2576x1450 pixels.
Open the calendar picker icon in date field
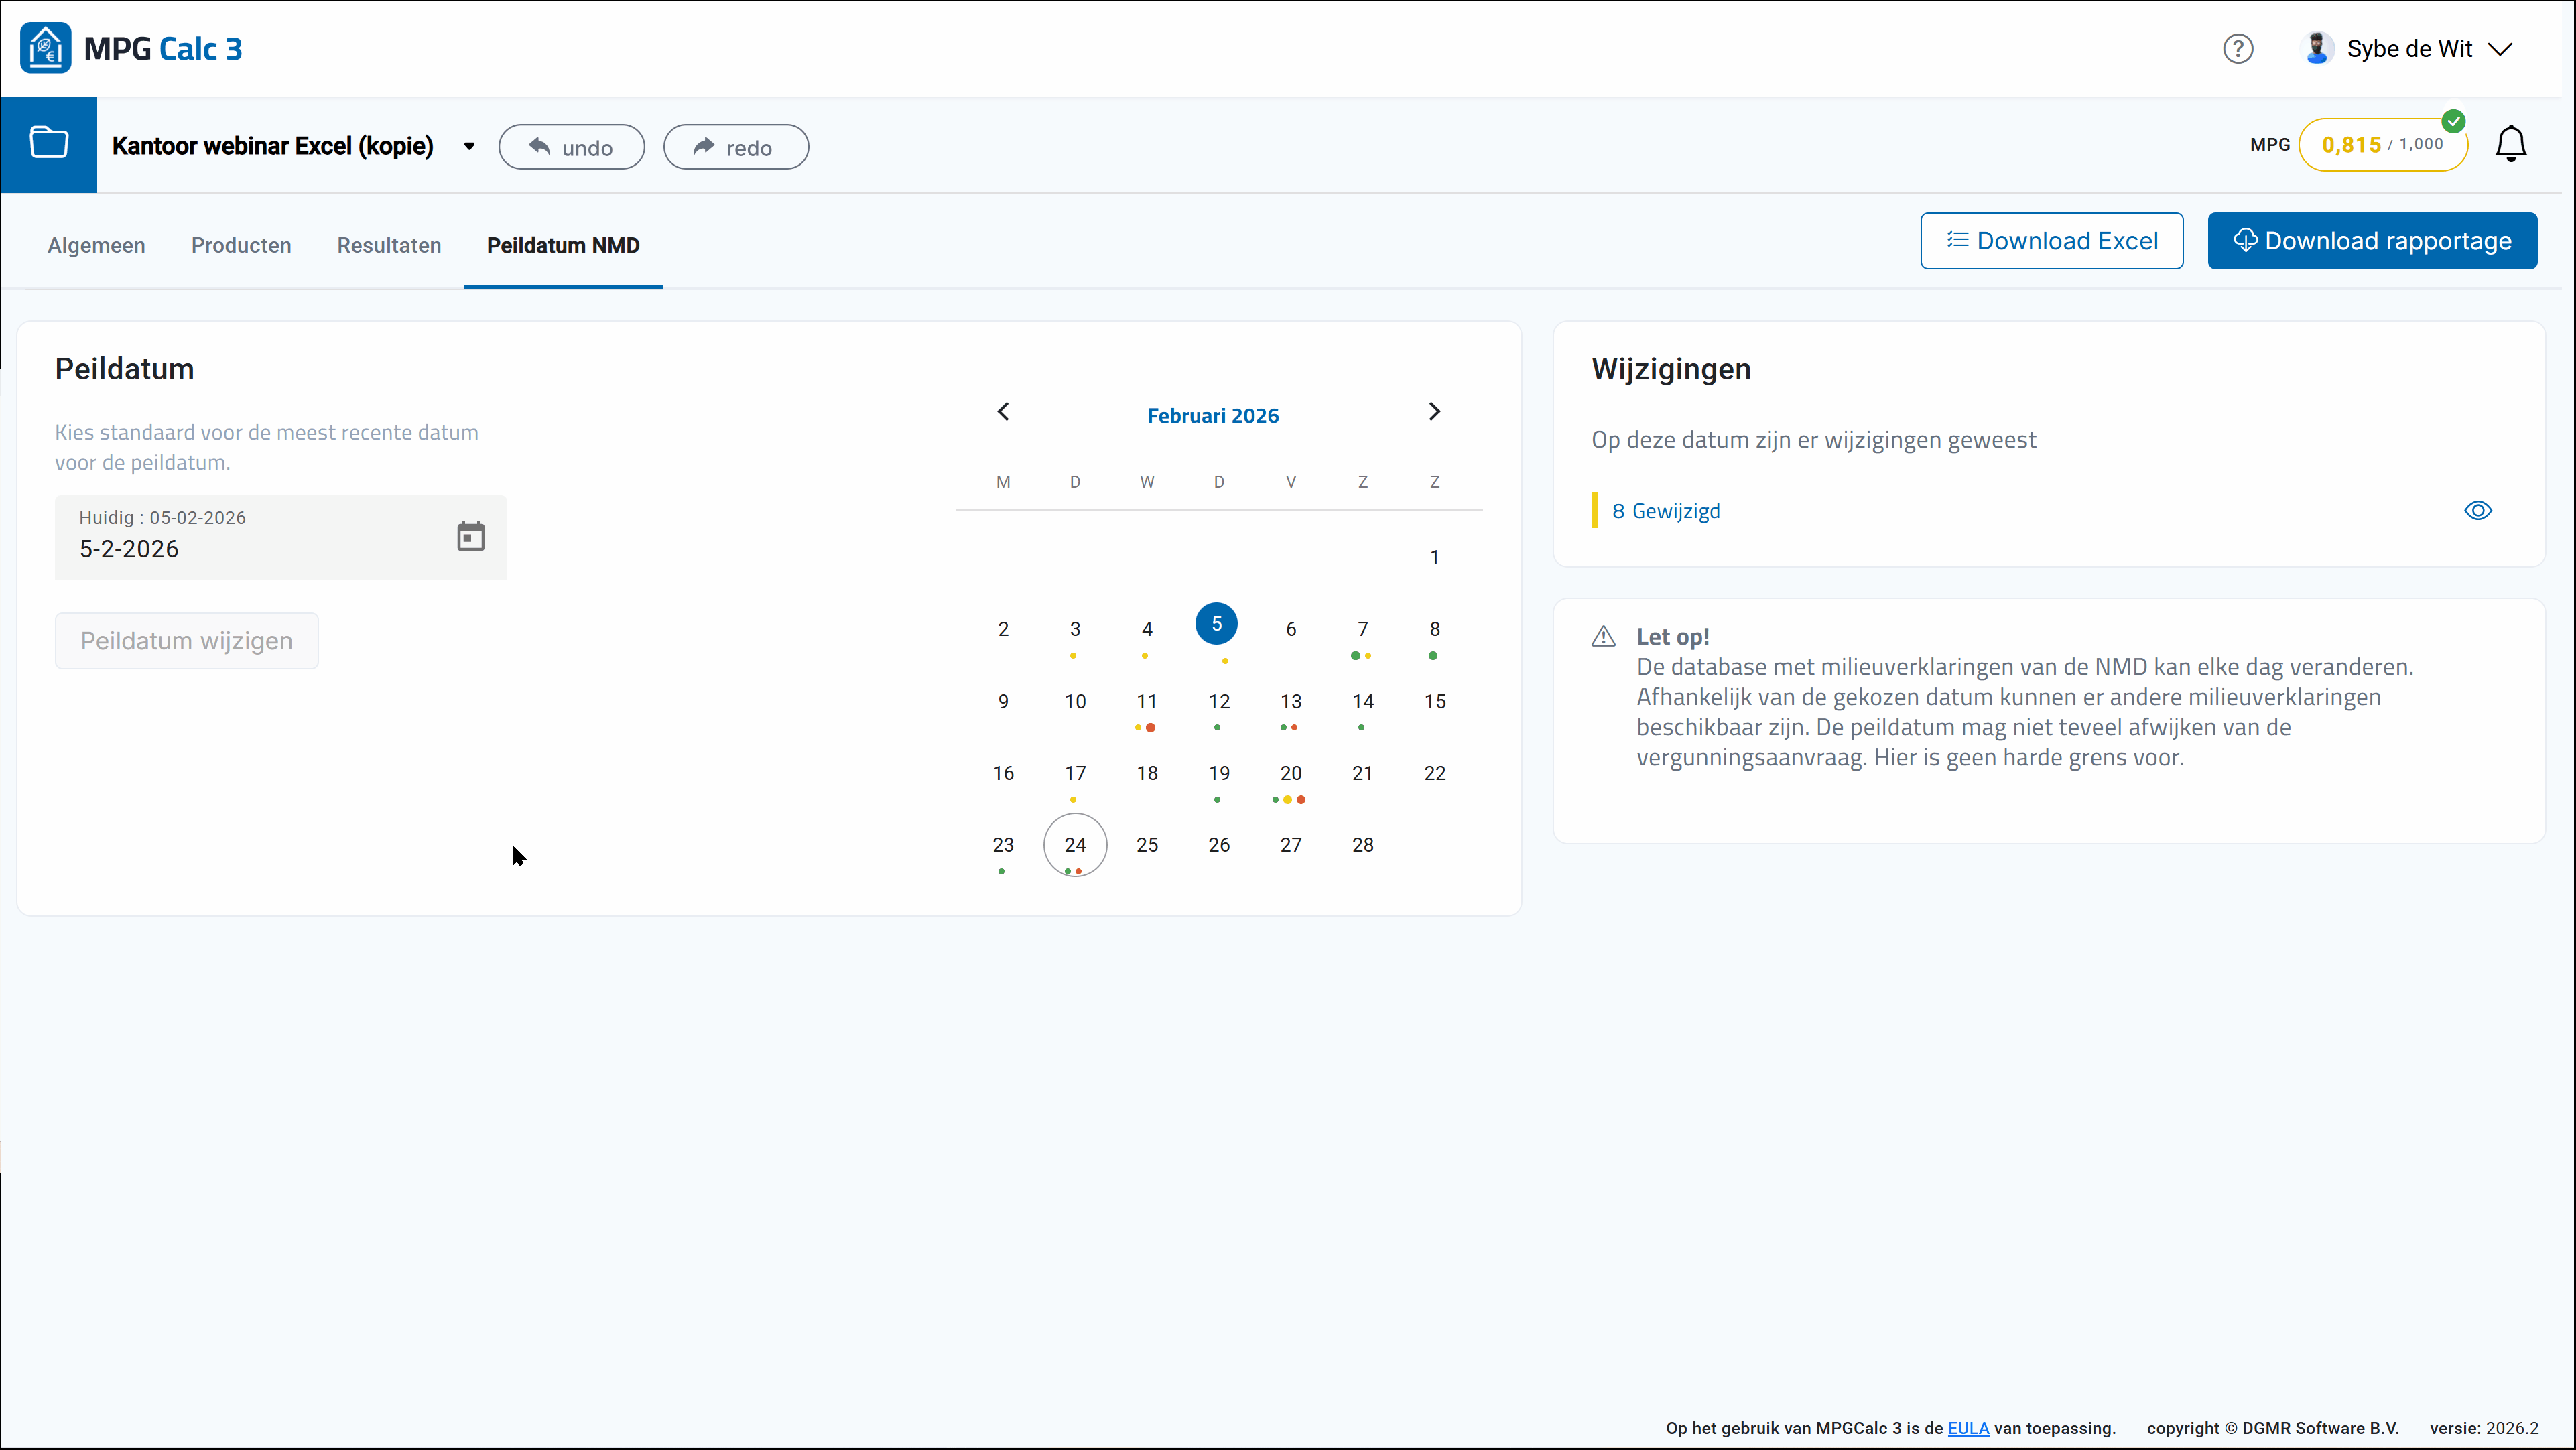coord(470,537)
